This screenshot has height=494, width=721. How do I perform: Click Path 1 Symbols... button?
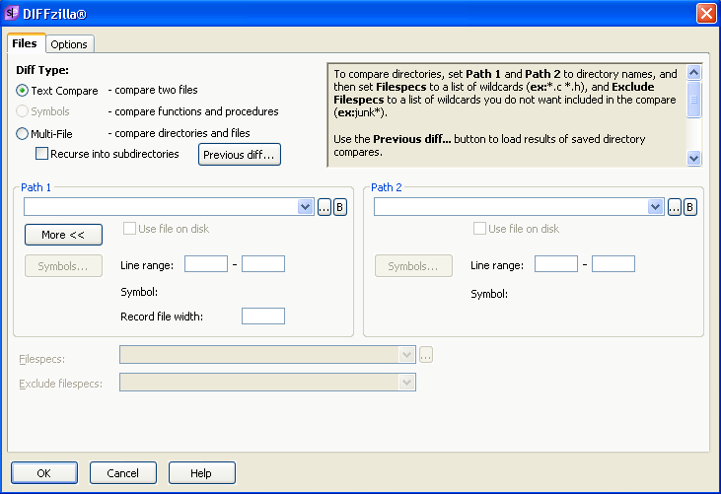[x=63, y=266]
